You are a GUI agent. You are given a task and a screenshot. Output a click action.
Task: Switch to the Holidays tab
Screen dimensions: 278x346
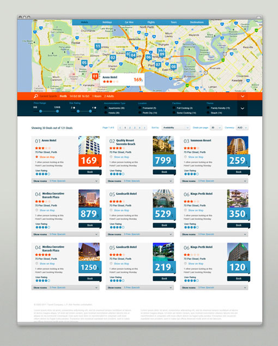coord(107,22)
